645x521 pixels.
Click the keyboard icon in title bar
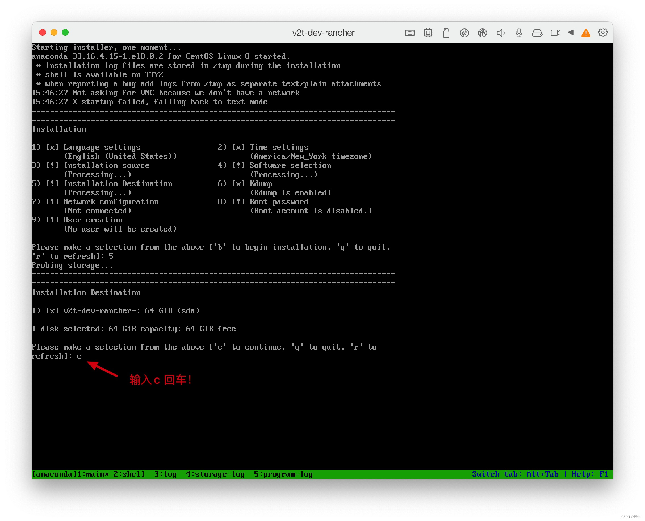click(x=410, y=33)
